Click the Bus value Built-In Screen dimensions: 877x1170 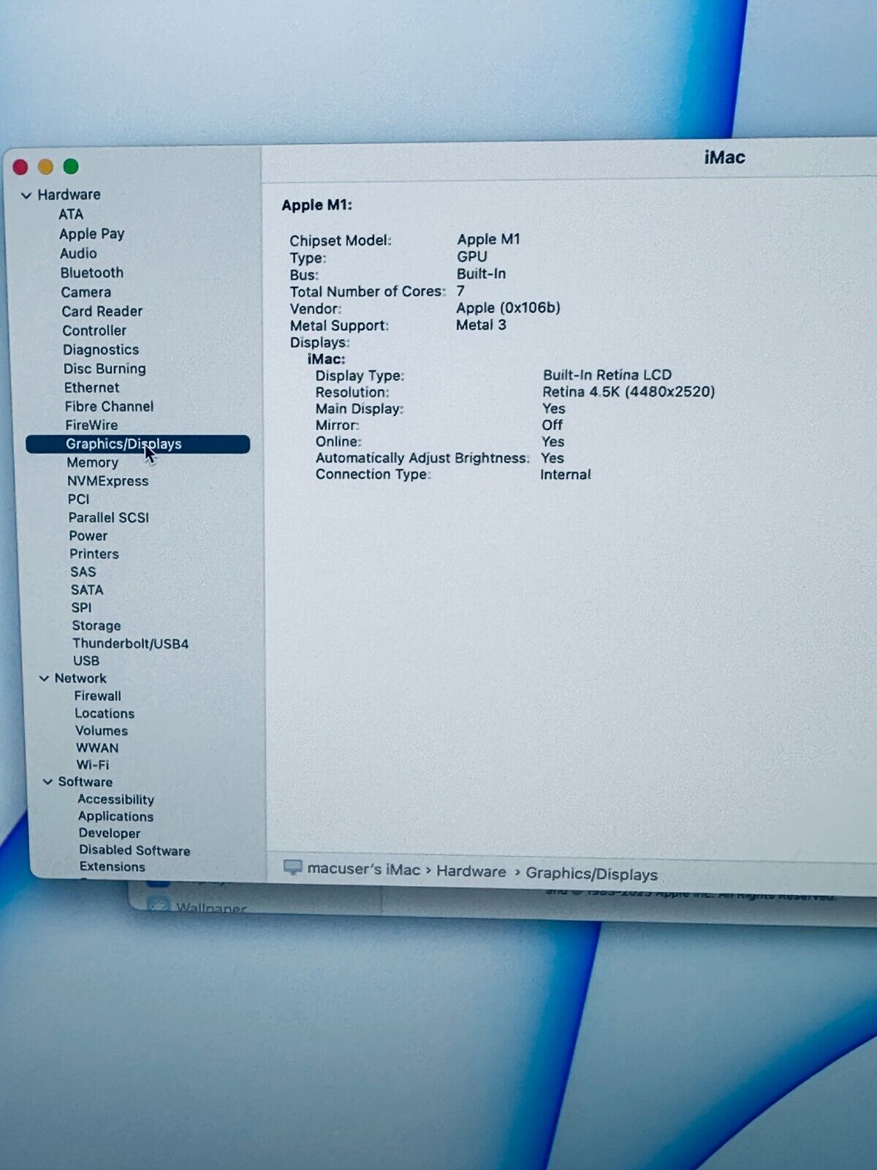(481, 273)
